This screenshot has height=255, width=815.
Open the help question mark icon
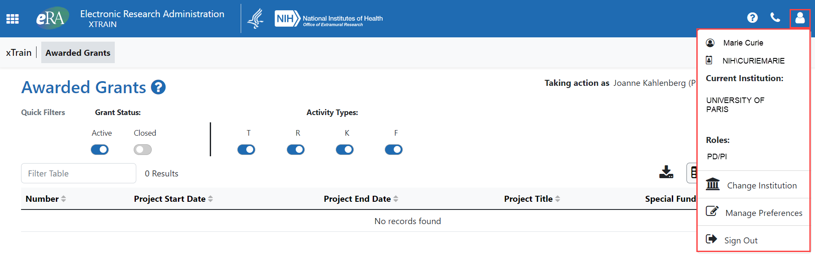point(753,18)
